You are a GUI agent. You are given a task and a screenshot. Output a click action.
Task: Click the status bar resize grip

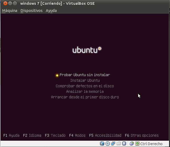[168, 145]
